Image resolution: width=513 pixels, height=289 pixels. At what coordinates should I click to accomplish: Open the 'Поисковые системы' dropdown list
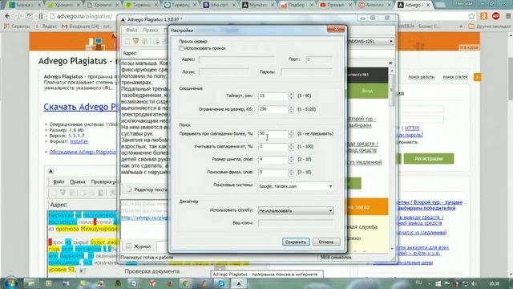pos(330,186)
